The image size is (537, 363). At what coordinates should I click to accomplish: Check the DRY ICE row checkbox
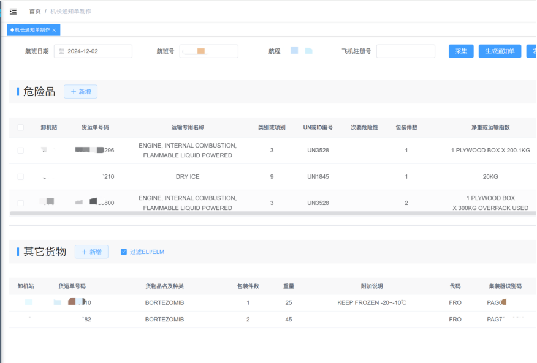coord(20,177)
